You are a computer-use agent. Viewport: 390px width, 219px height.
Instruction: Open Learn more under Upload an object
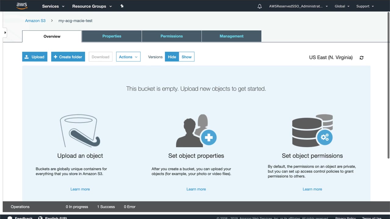(80, 189)
